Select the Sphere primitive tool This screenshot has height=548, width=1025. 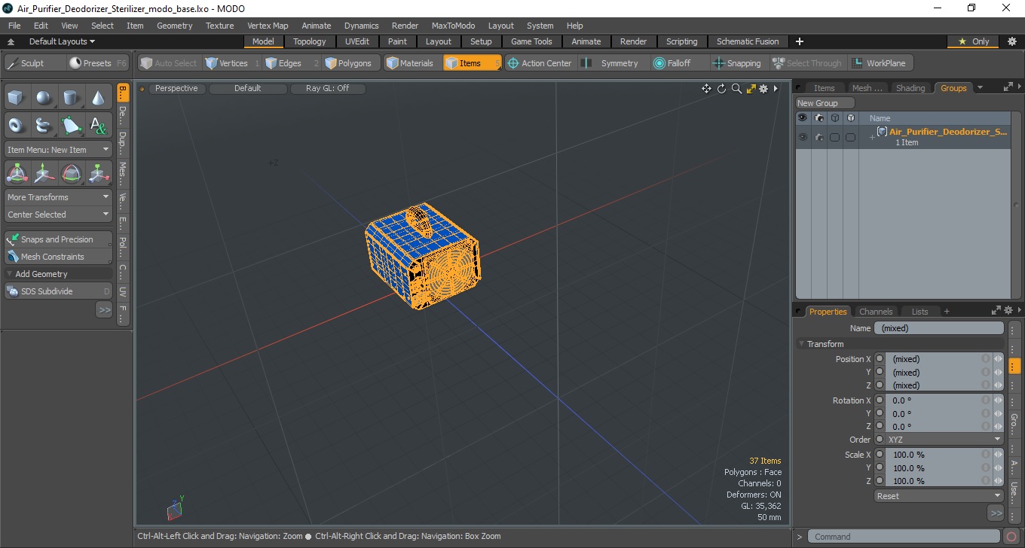(x=44, y=98)
